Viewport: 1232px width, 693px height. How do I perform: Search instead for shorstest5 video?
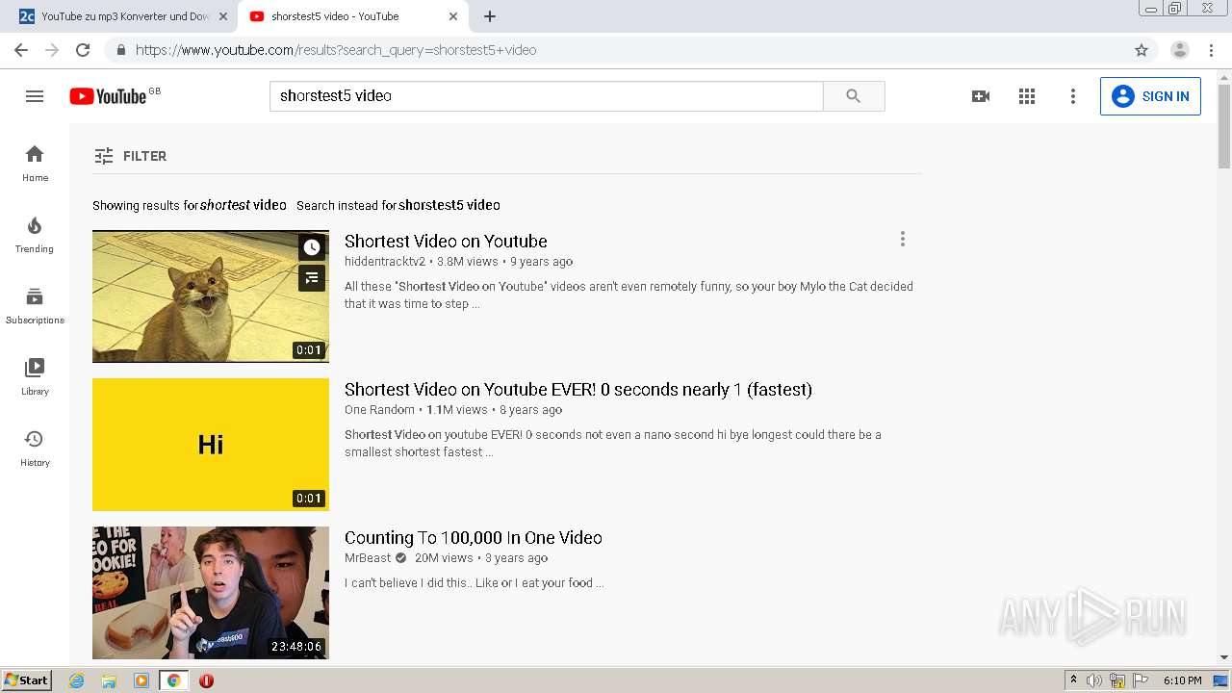449,205
